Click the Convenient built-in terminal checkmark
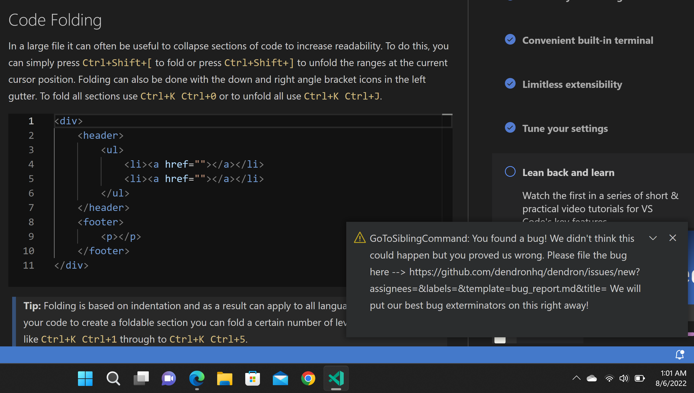This screenshot has height=393, width=694. pyautogui.click(x=510, y=40)
